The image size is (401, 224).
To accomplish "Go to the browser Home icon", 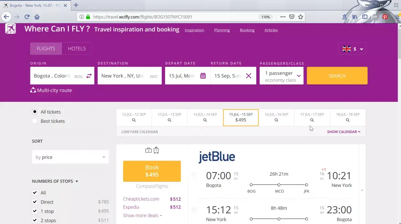I will point(37,17).
